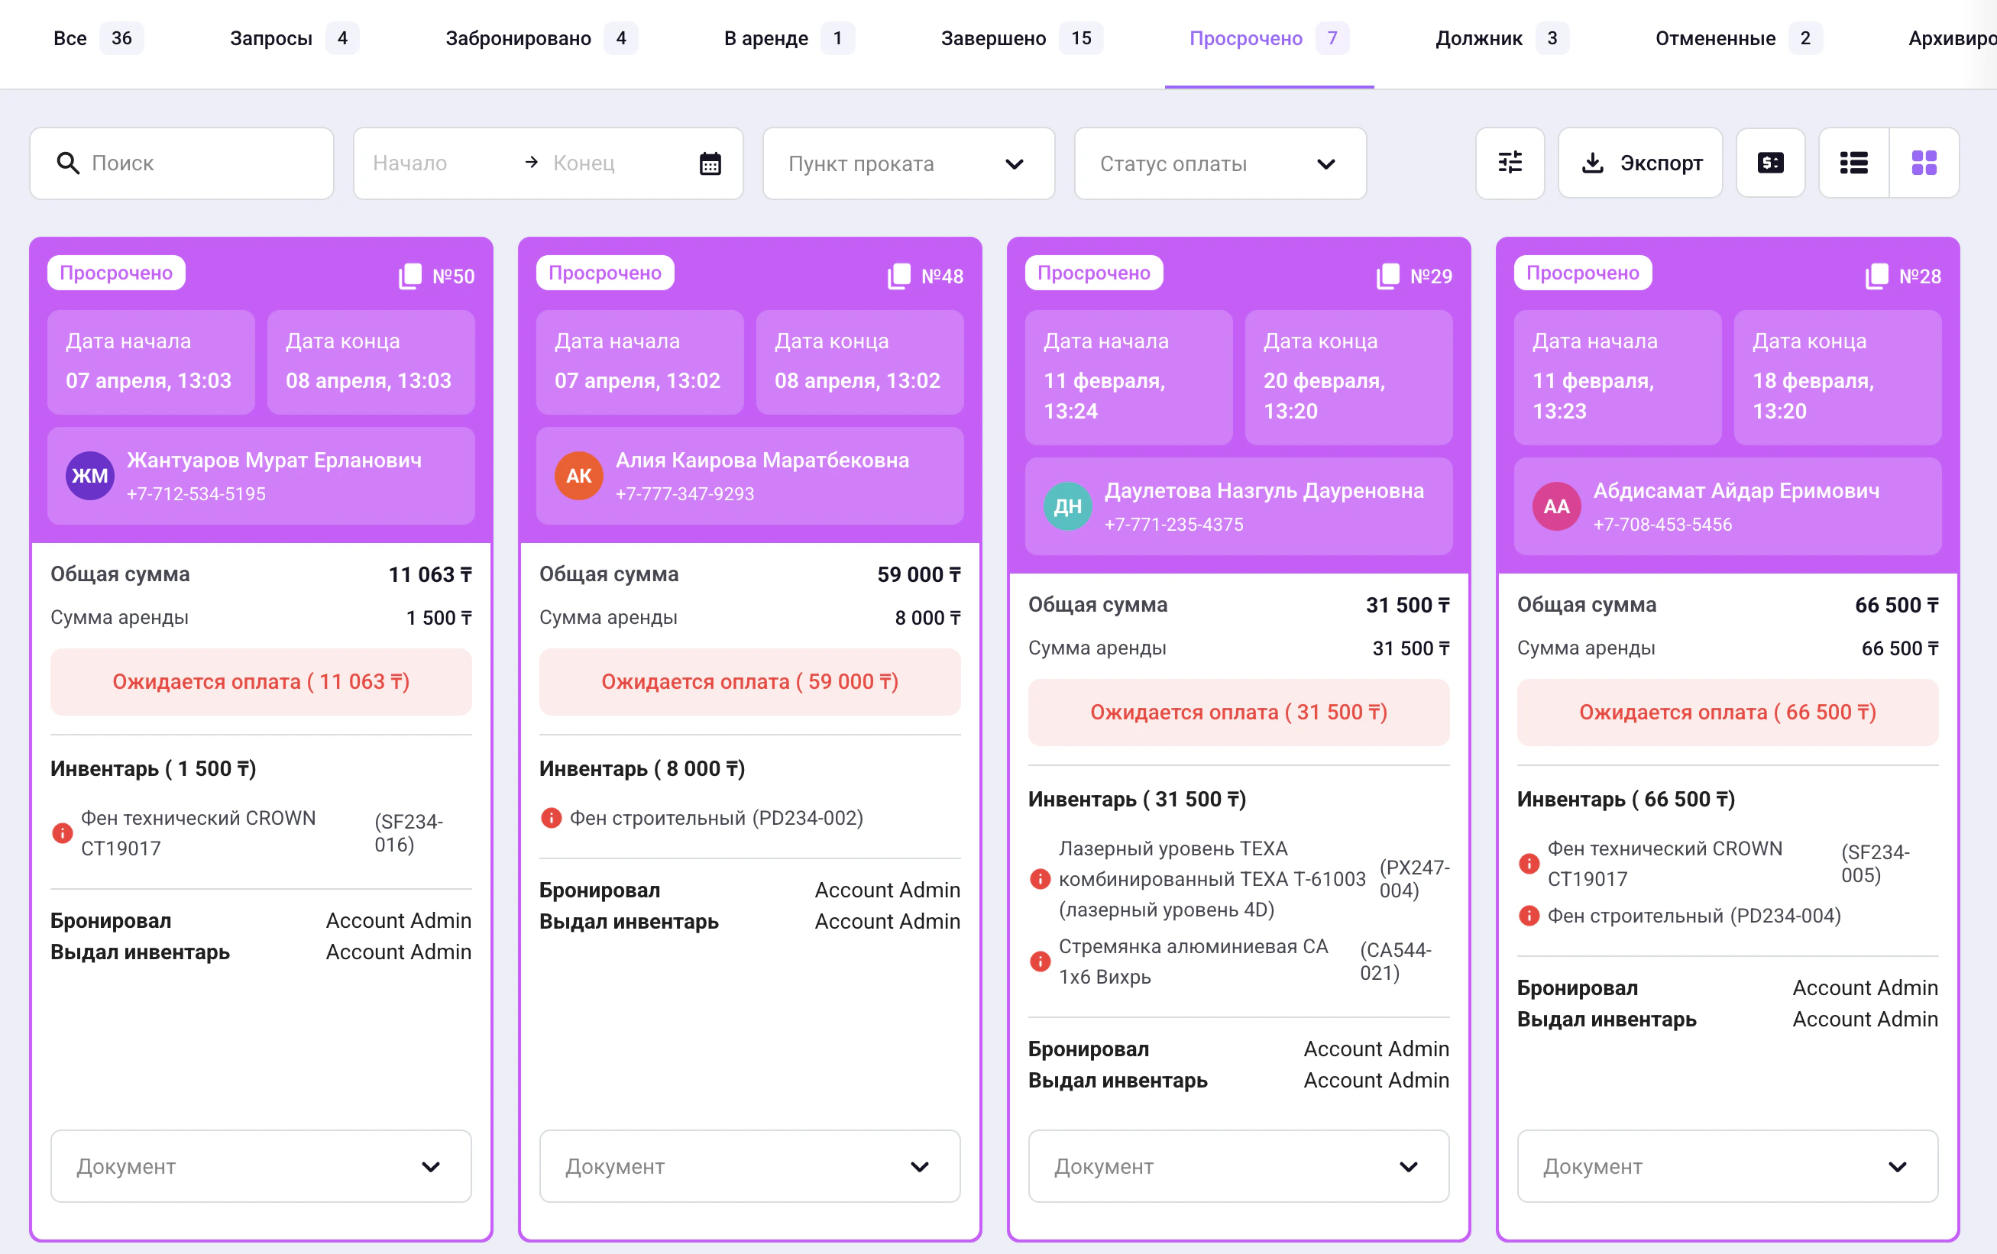Screen dimensions: 1997x1254
Task: Copy order number №29 icon
Action: (1387, 276)
